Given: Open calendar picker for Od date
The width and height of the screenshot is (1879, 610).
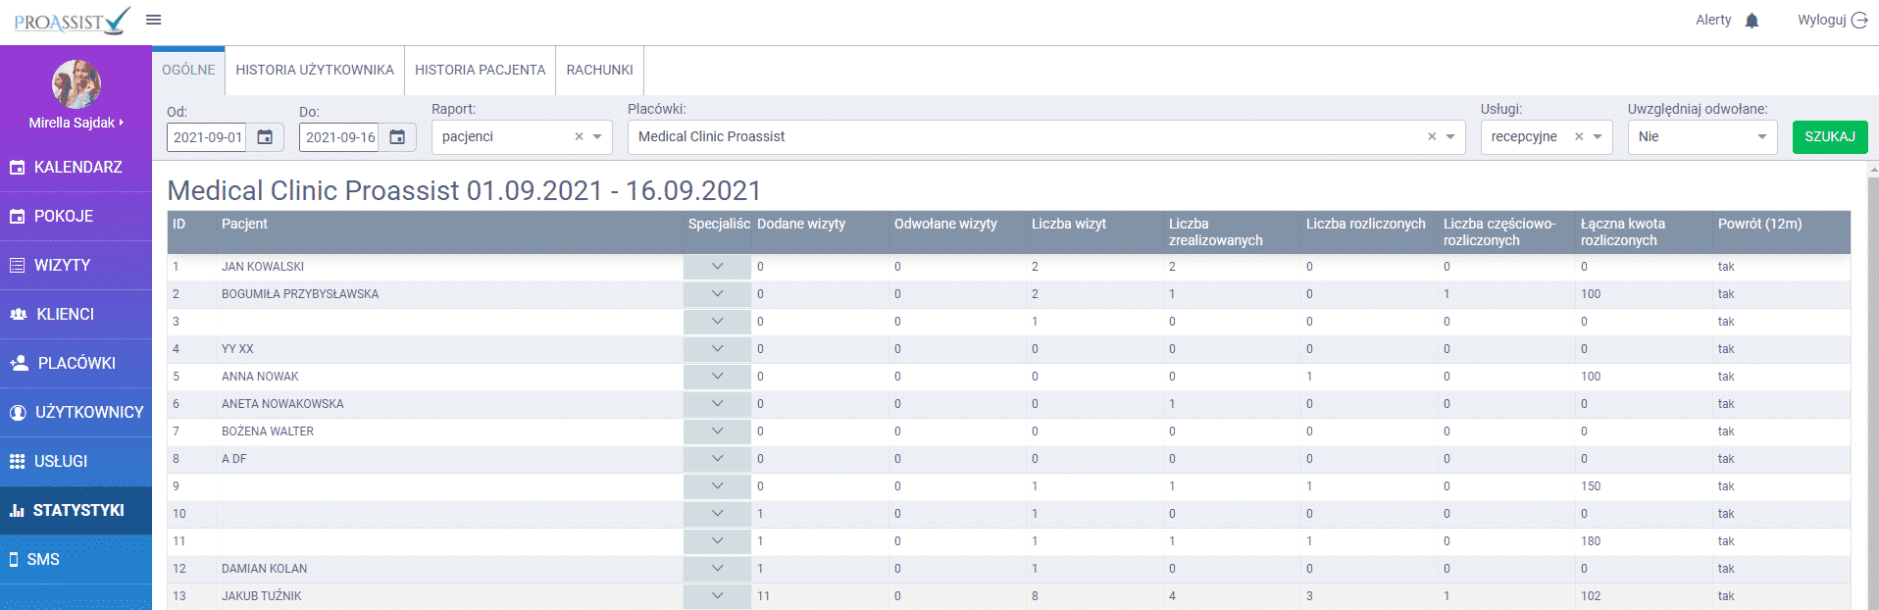Looking at the screenshot, I should pos(265,137).
